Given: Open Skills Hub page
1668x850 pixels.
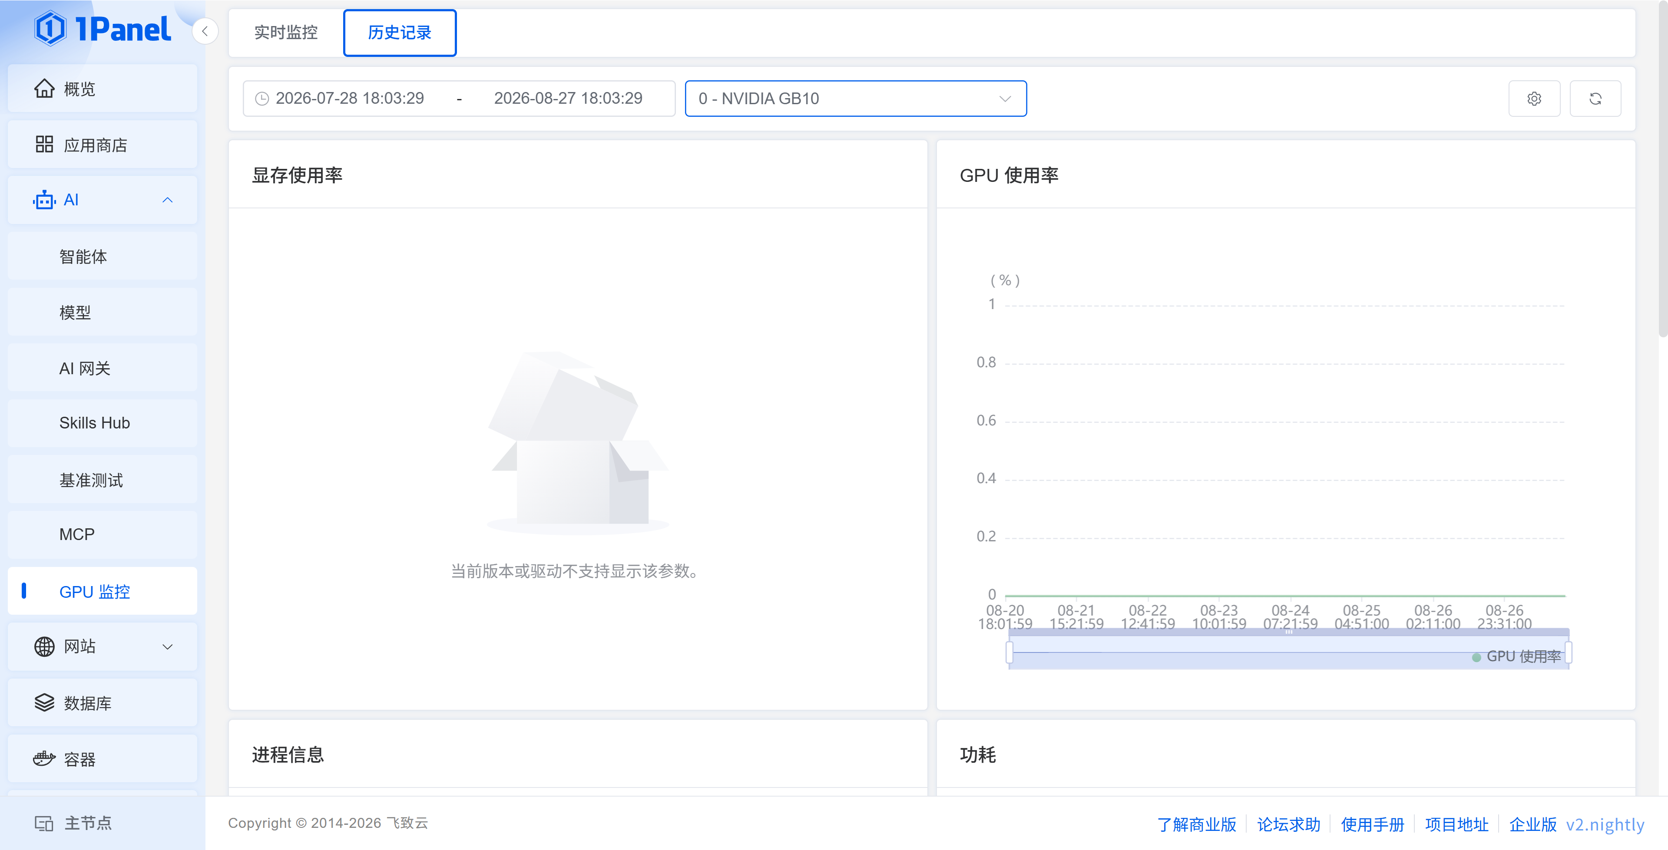Looking at the screenshot, I should [103, 423].
